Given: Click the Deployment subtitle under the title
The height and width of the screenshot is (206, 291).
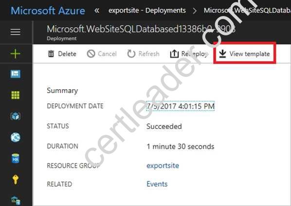Looking at the screenshot, I should [x=62, y=38].
